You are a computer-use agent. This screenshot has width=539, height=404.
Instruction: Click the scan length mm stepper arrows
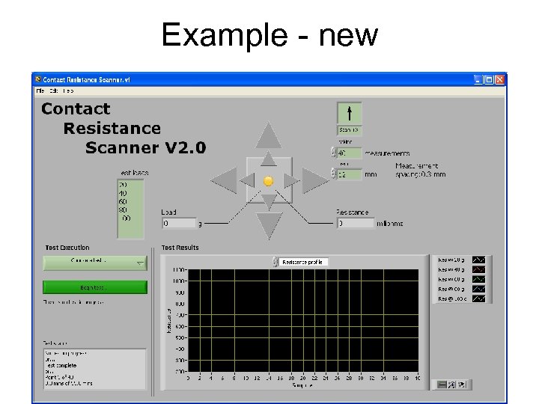333,174
